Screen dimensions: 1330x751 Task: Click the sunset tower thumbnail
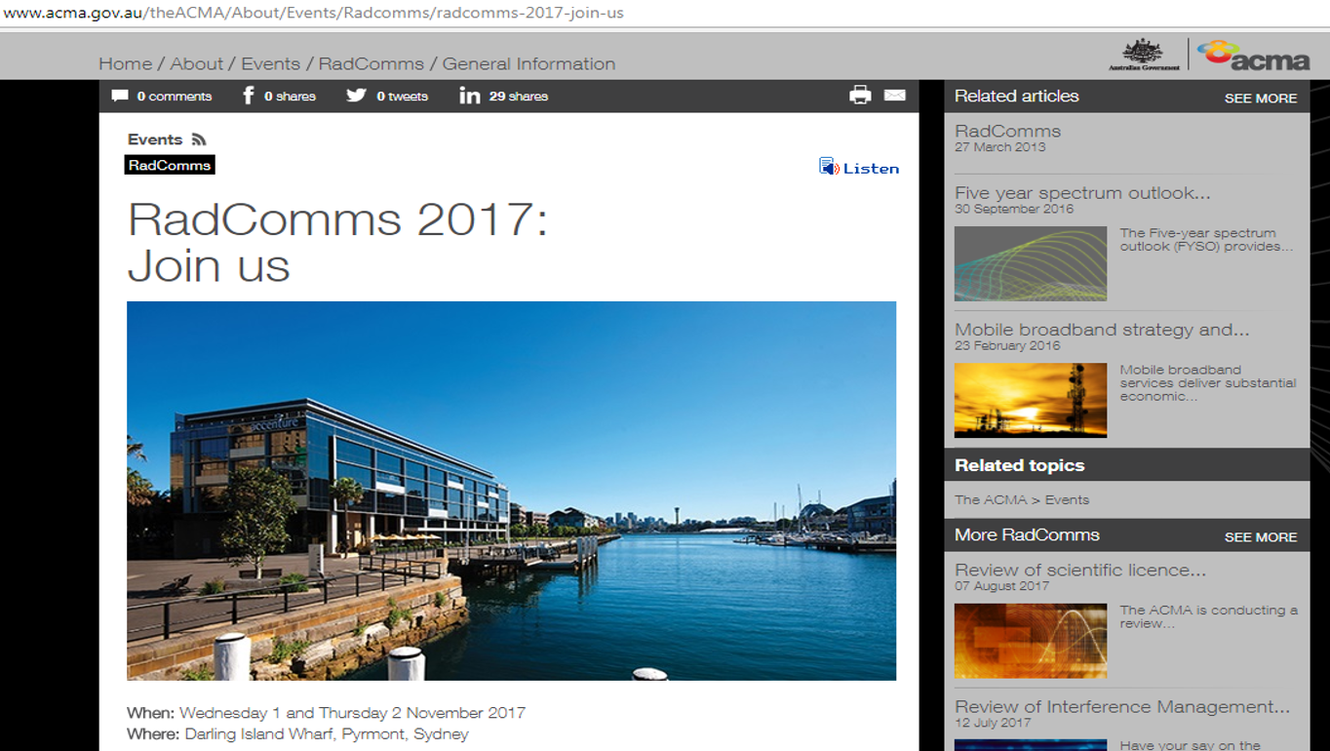click(1031, 400)
